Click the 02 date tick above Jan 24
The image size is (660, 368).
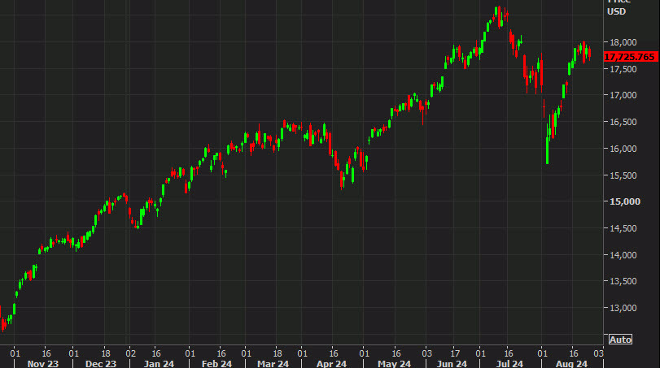point(130,353)
